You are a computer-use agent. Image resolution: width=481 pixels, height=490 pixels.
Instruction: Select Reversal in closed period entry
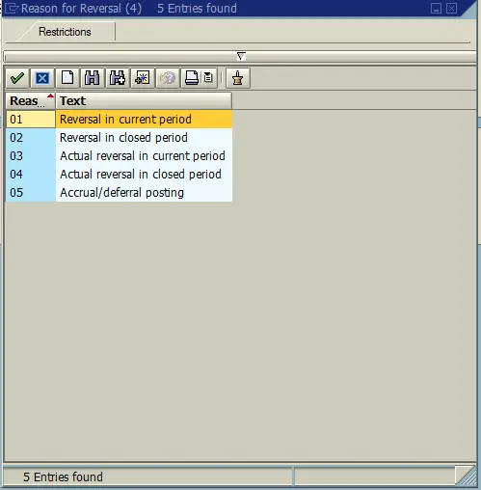click(x=119, y=138)
